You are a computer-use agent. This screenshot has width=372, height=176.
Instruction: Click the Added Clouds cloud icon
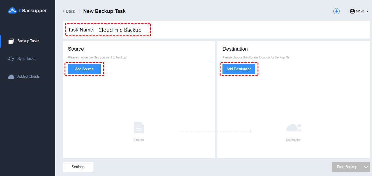pyautogui.click(x=11, y=76)
